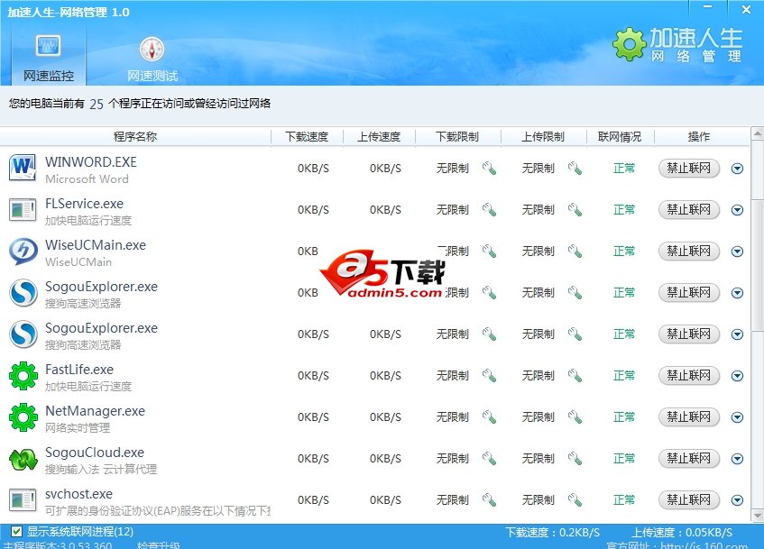Click the svchost.exe program icon
The image size is (764, 549).
pyautogui.click(x=23, y=500)
